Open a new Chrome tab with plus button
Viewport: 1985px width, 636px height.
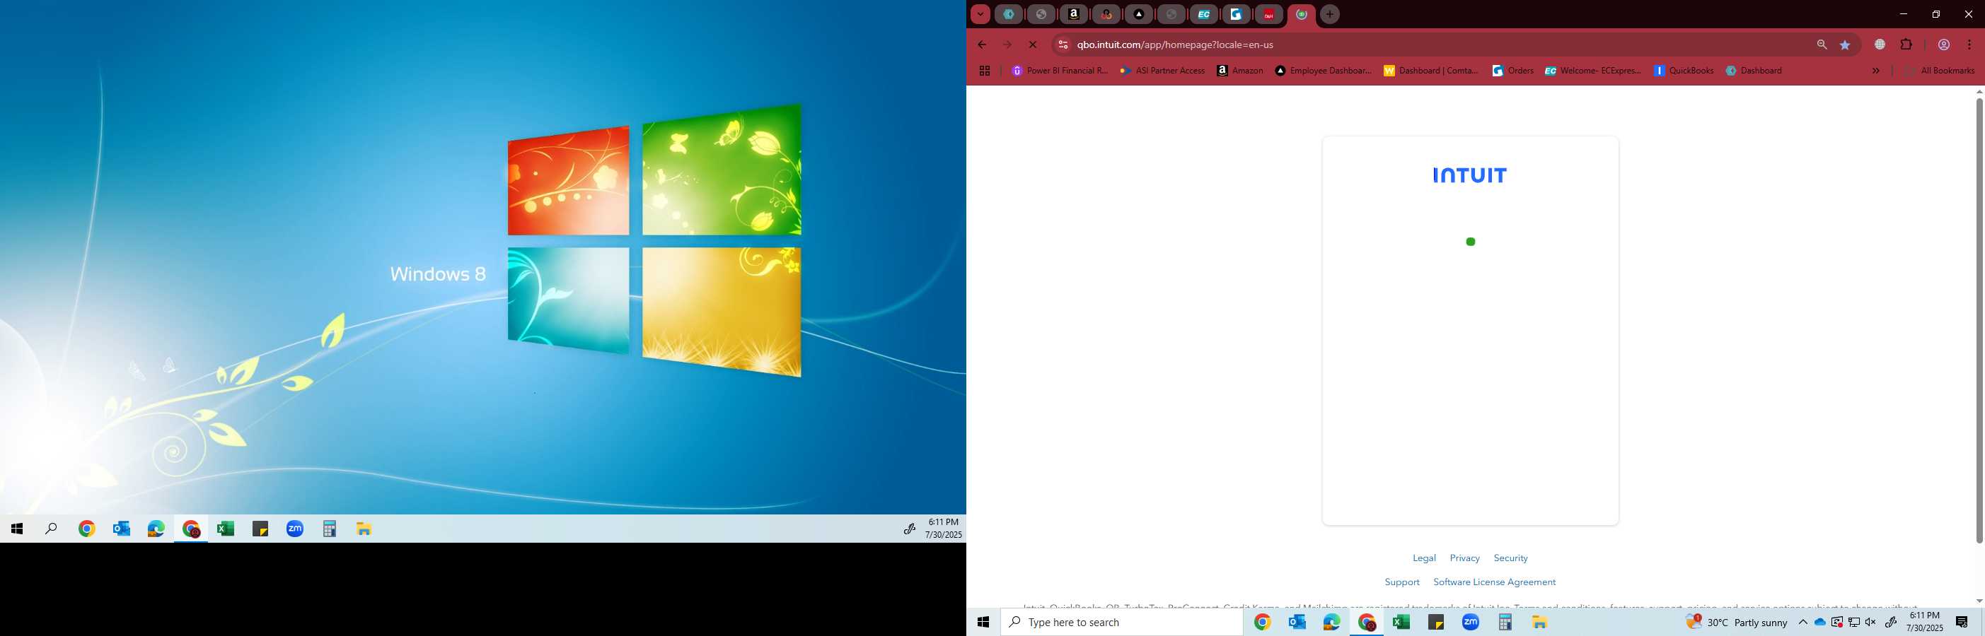tap(1329, 14)
